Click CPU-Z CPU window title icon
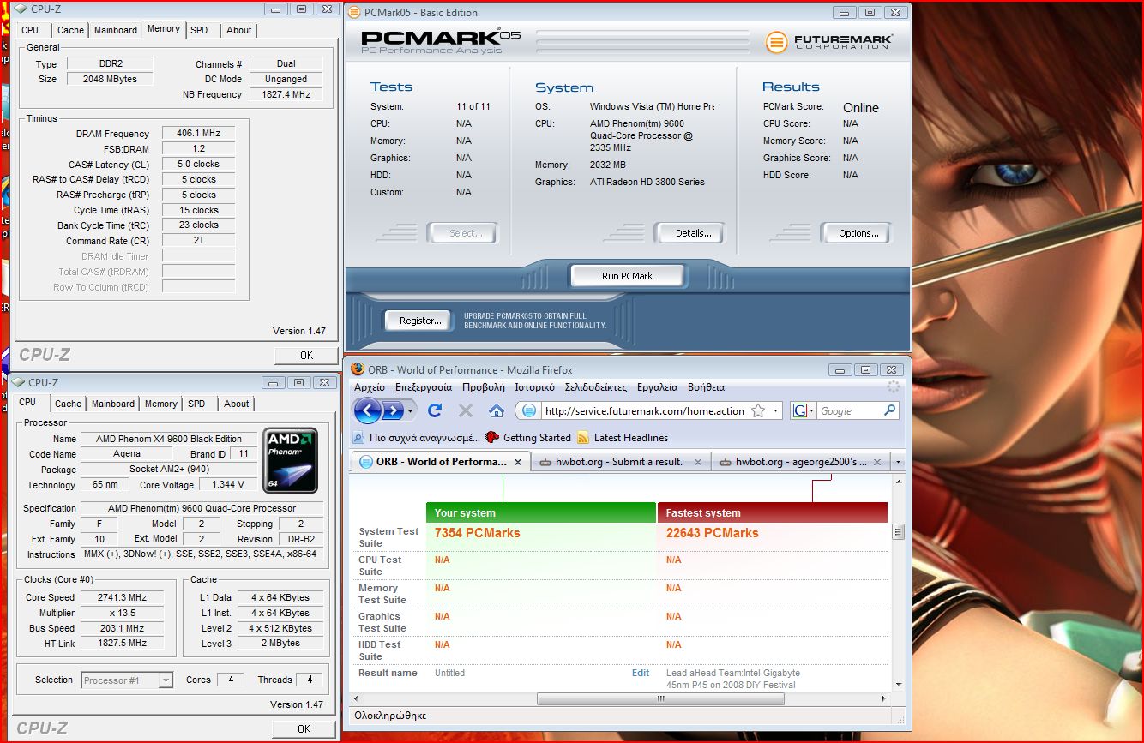Screen dimensions: 1144x743 pos(18,382)
